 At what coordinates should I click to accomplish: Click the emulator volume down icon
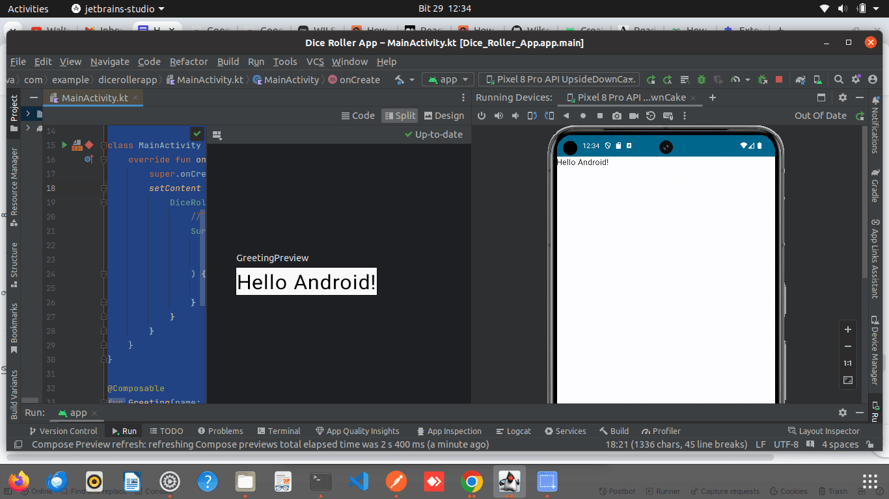tap(515, 116)
